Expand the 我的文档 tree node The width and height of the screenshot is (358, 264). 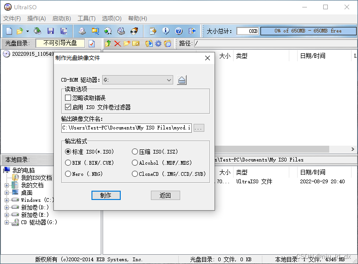tap(7, 185)
